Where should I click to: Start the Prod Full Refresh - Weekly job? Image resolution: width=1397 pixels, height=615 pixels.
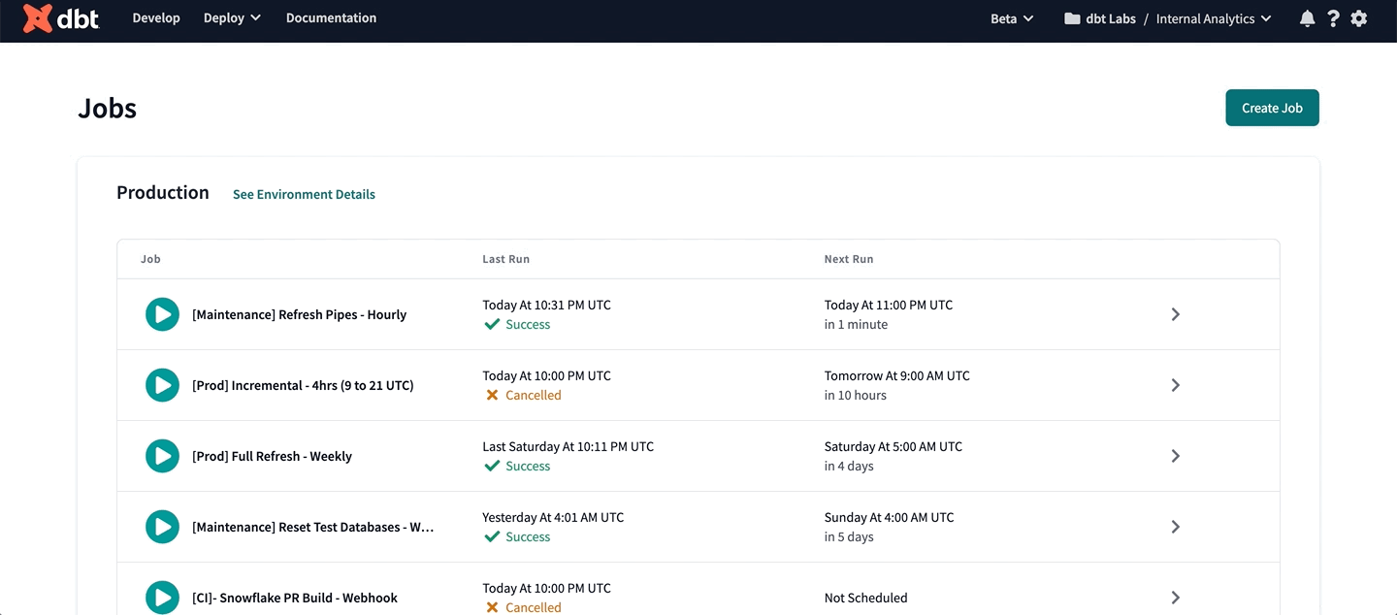[162, 456]
